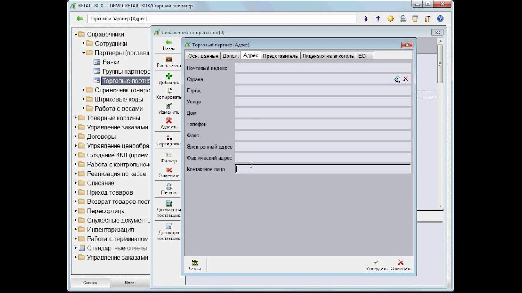
Task: Select Инвентаризация in the tree
Action: 110,230
